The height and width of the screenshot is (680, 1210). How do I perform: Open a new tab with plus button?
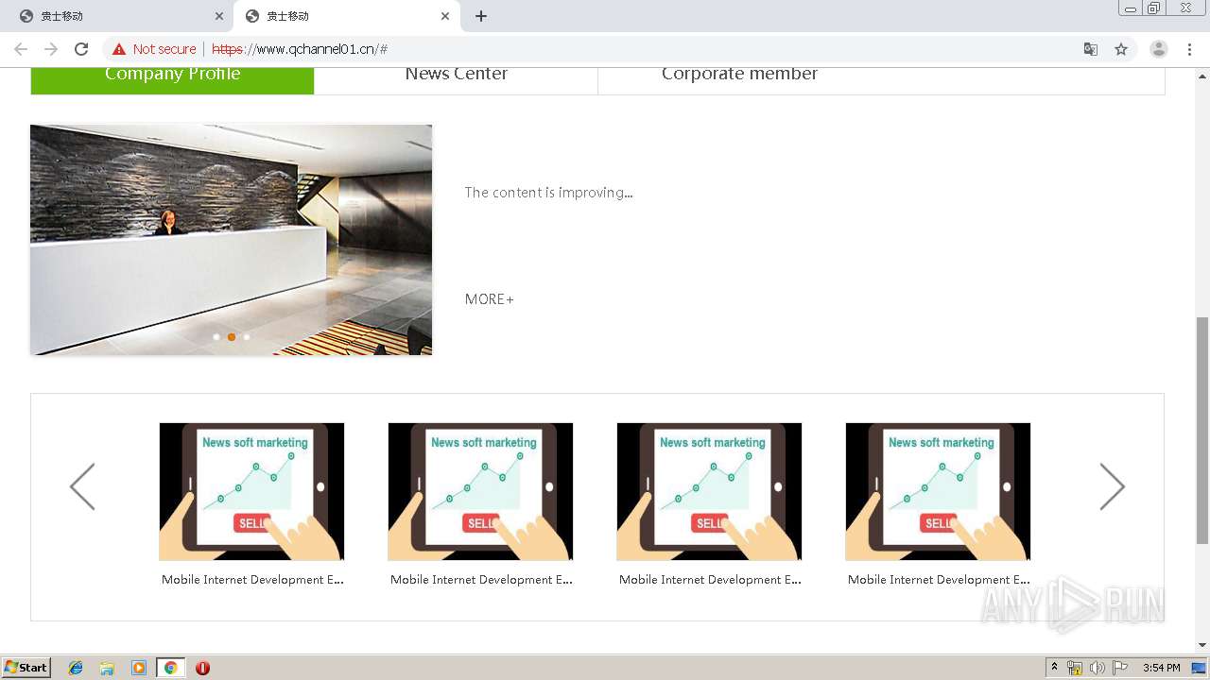[481, 16]
